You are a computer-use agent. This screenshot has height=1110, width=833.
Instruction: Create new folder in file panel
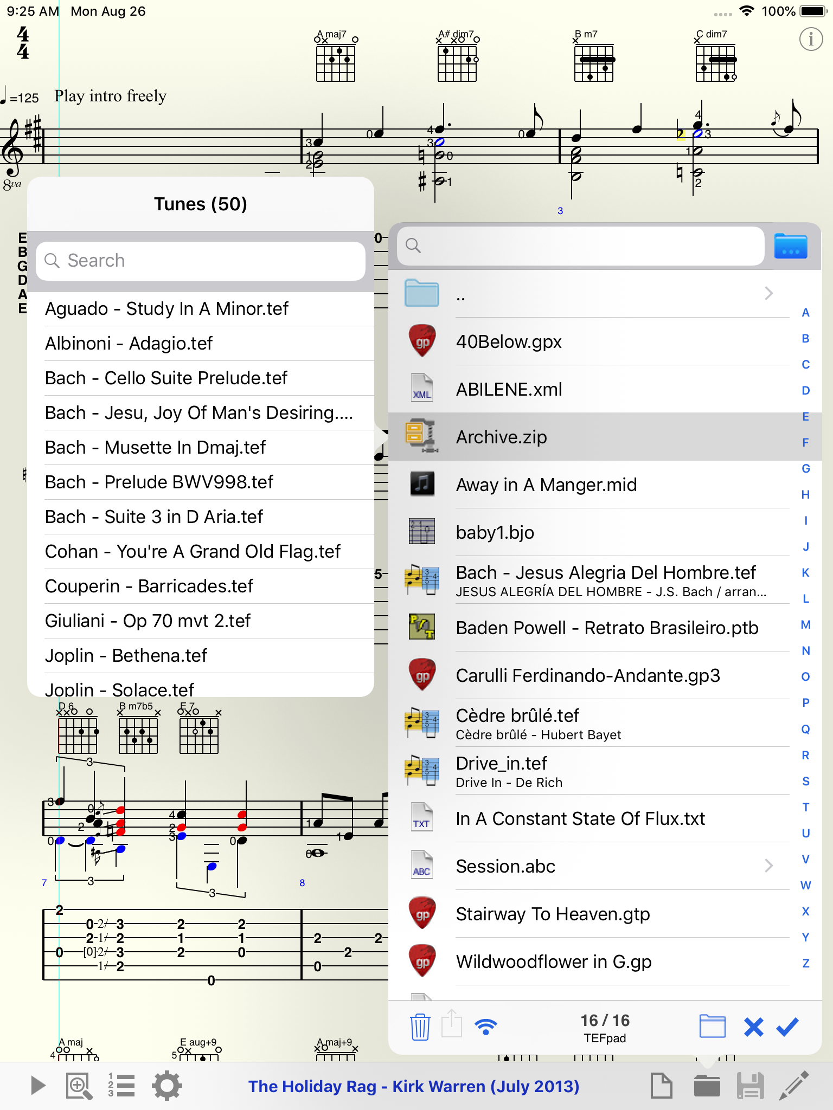pyautogui.click(x=713, y=1026)
